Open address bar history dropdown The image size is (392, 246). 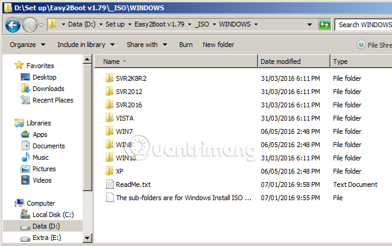[x=309, y=25]
